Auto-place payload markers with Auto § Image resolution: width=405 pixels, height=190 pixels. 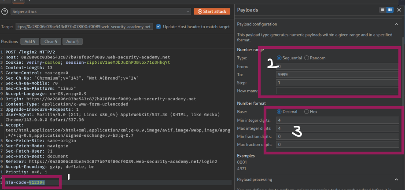click(72, 41)
